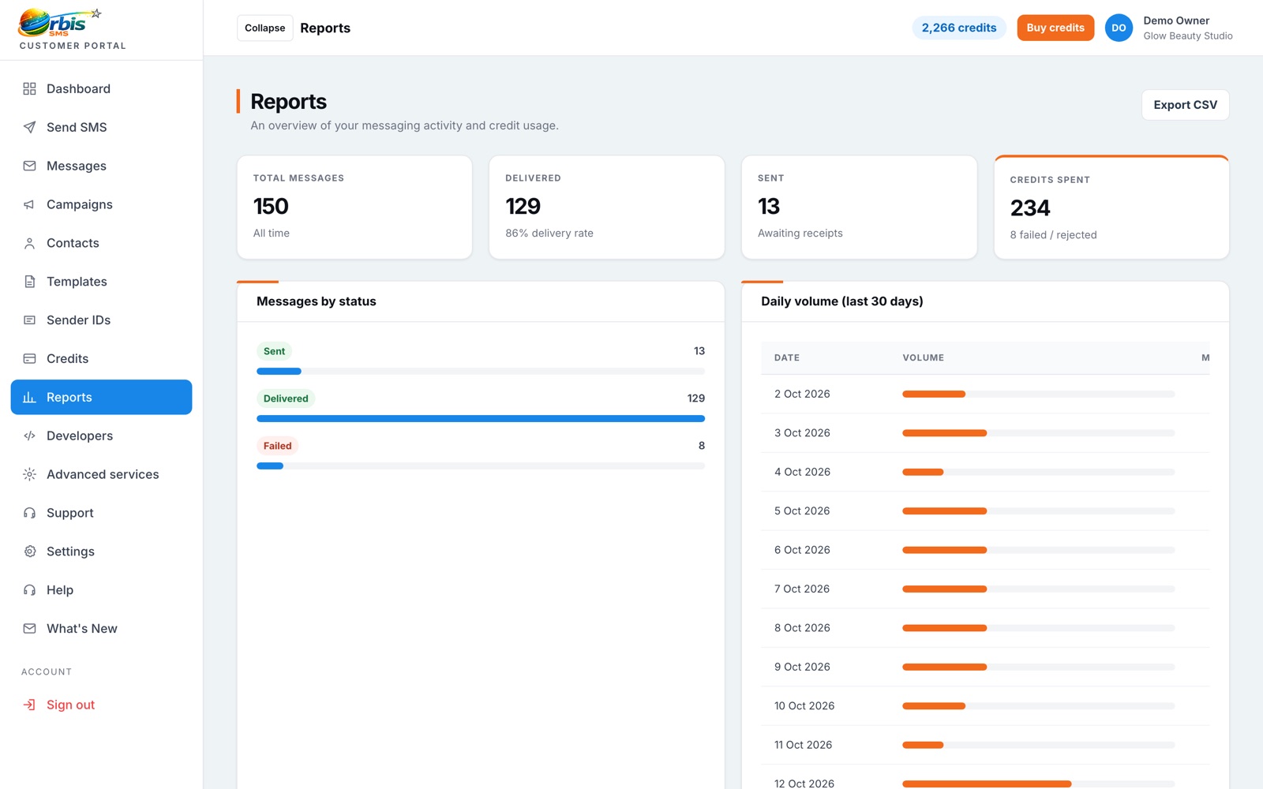1263x789 pixels.
Task: Click the 2 Oct 2026 row date
Action: click(x=802, y=394)
